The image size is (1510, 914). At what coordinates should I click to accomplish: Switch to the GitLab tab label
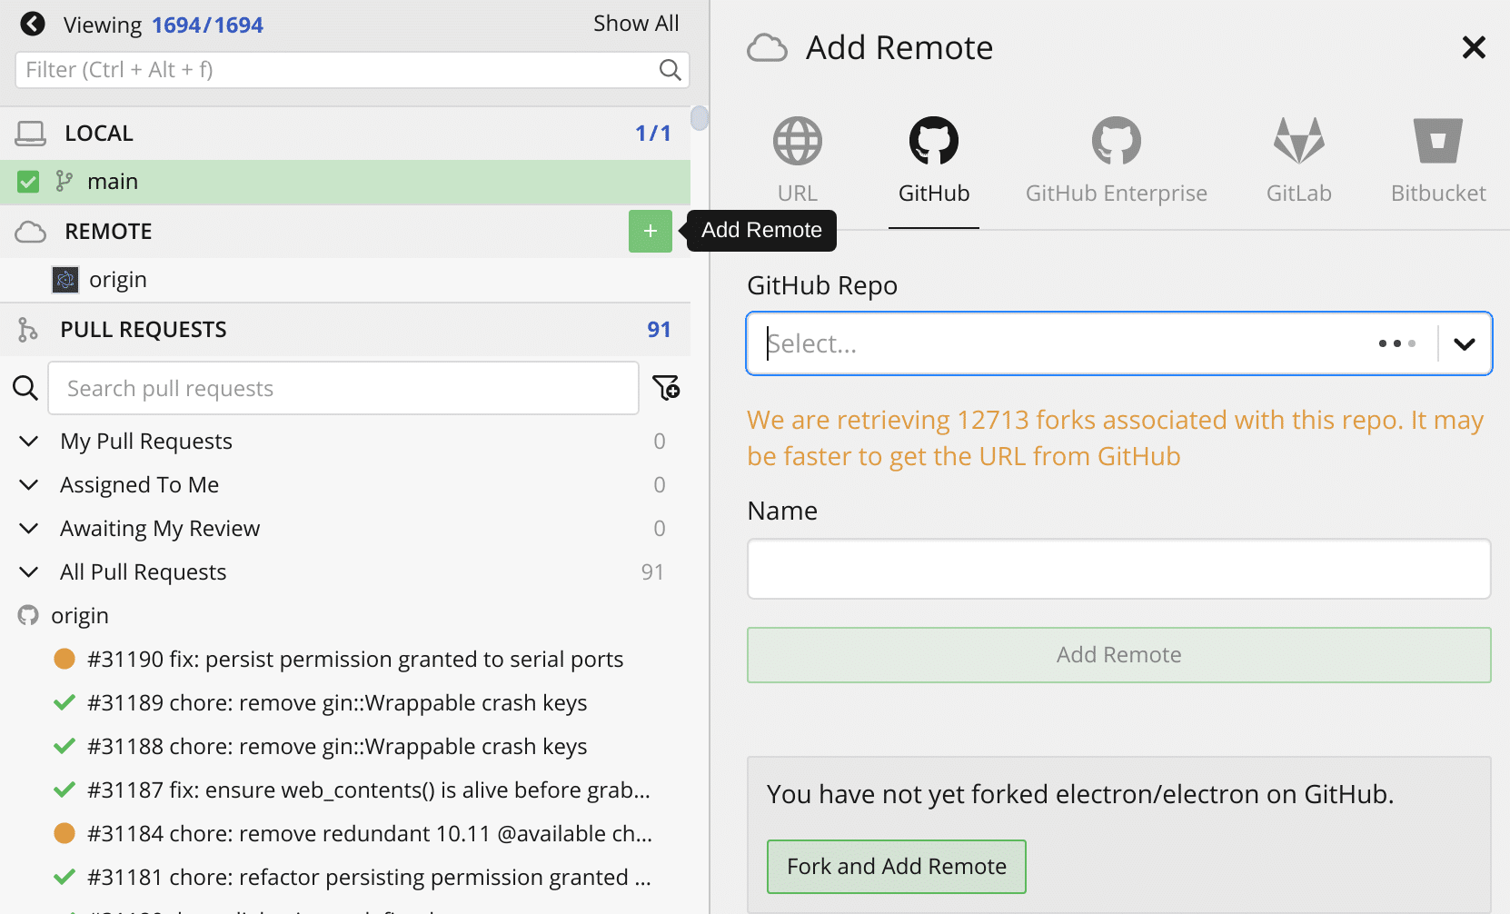point(1299,193)
